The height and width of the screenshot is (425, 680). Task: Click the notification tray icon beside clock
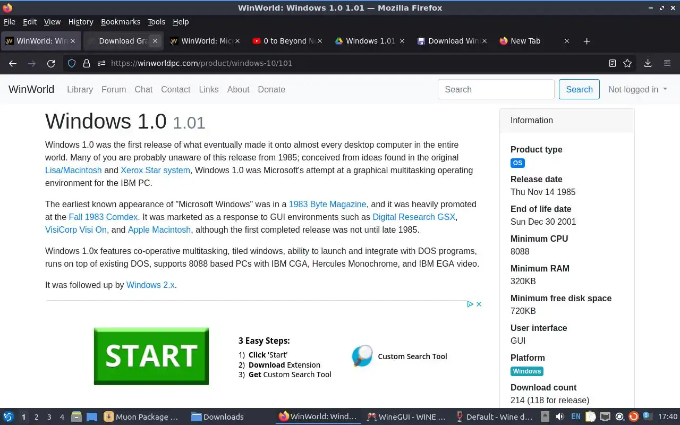click(647, 417)
